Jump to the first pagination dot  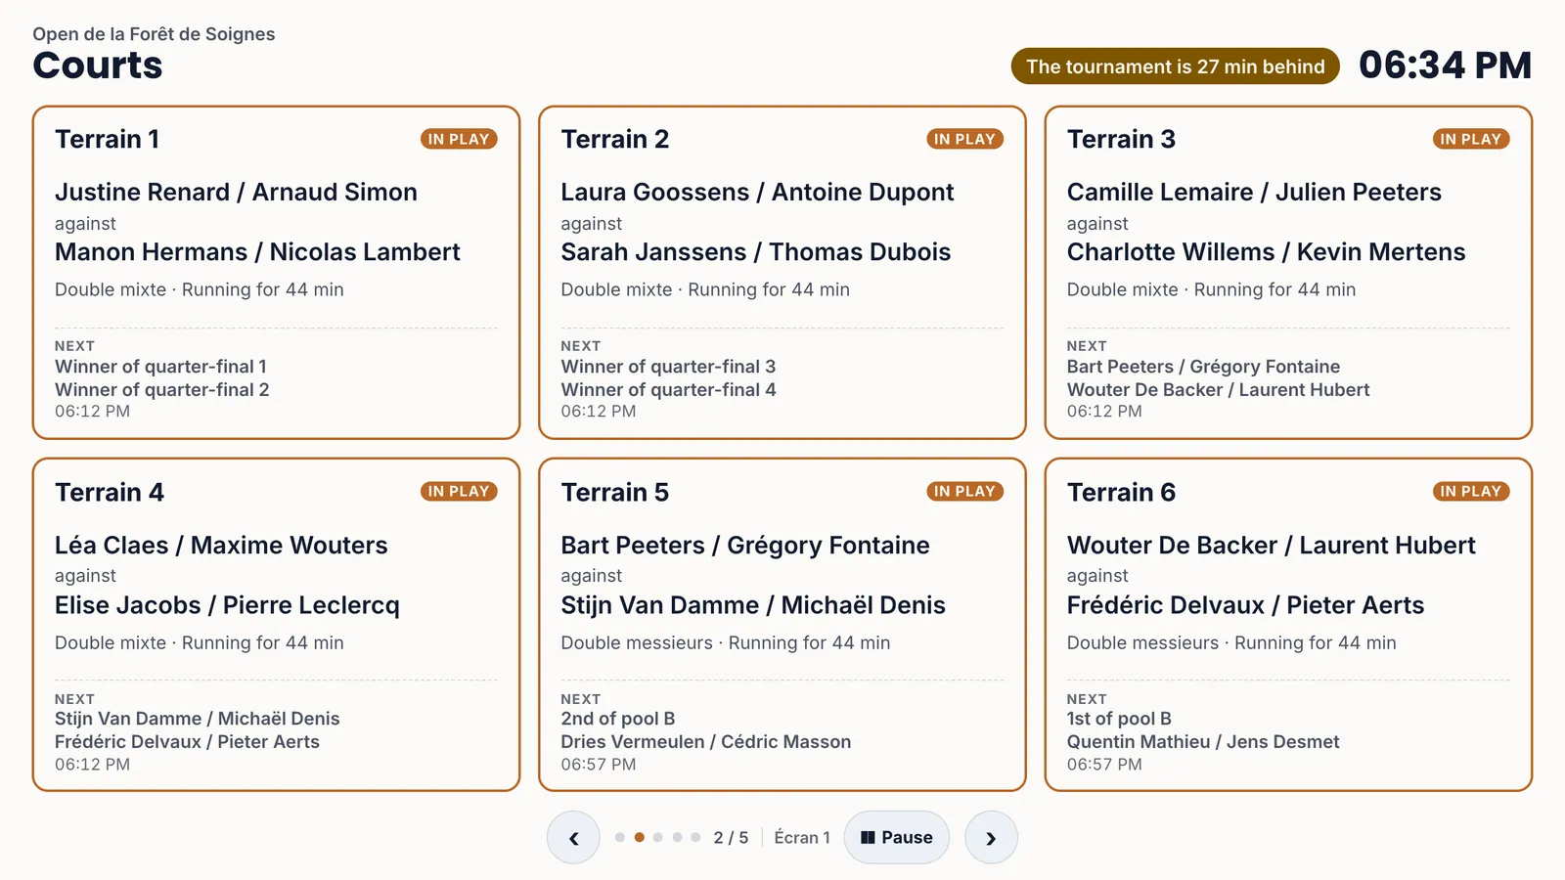(620, 837)
